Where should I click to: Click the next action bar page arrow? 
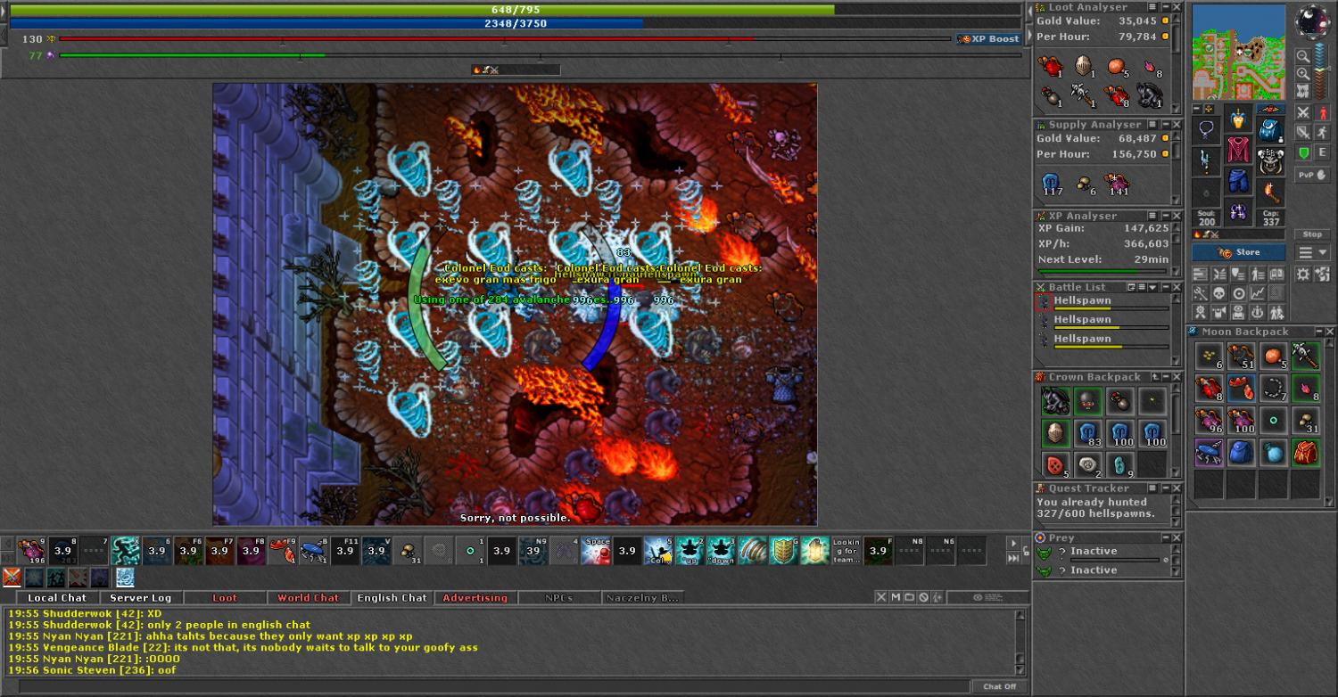pyautogui.click(x=1012, y=544)
